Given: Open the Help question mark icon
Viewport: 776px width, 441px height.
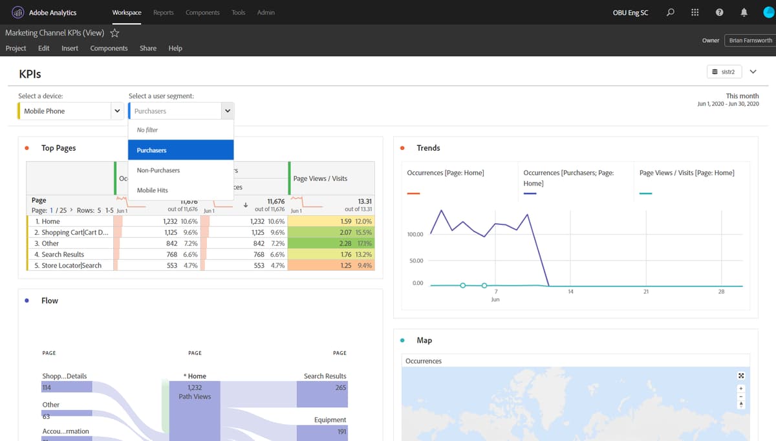Looking at the screenshot, I should click(x=719, y=12).
